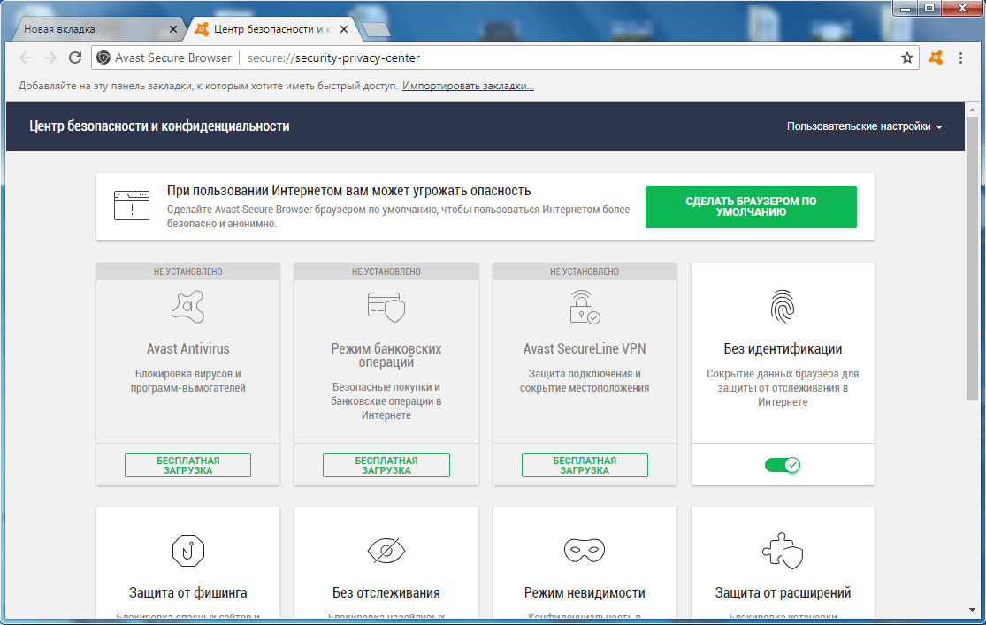The image size is (986, 625).
Task: Click the page header Центр безопасности и конфиденциальности
Action: tap(159, 126)
